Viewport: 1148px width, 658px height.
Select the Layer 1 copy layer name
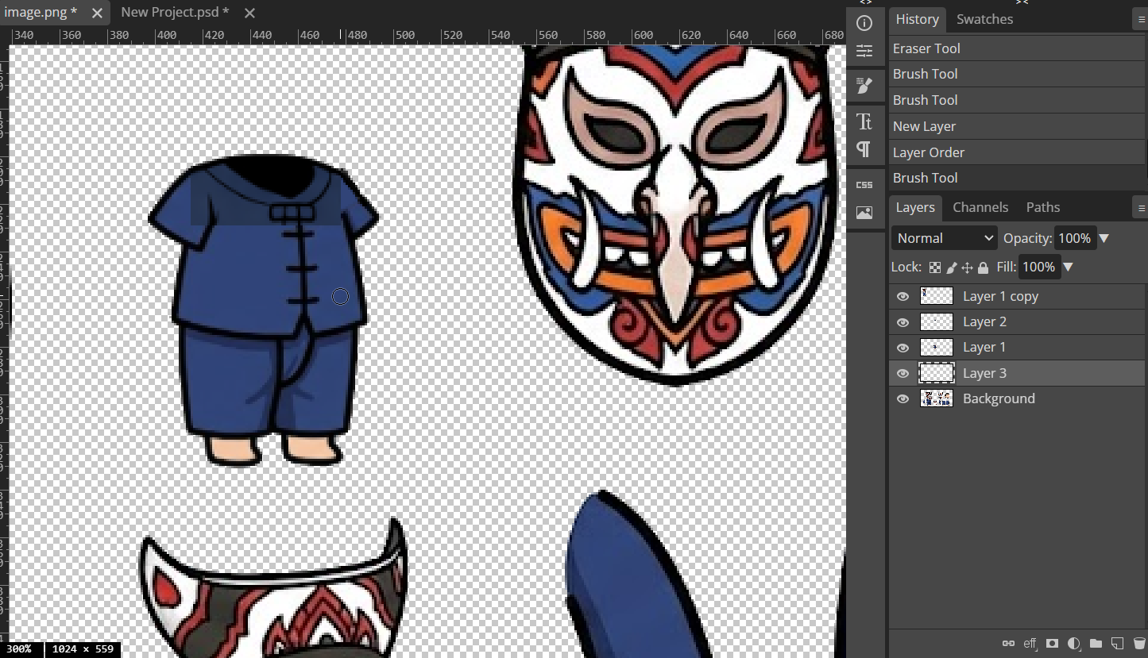point(1000,297)
